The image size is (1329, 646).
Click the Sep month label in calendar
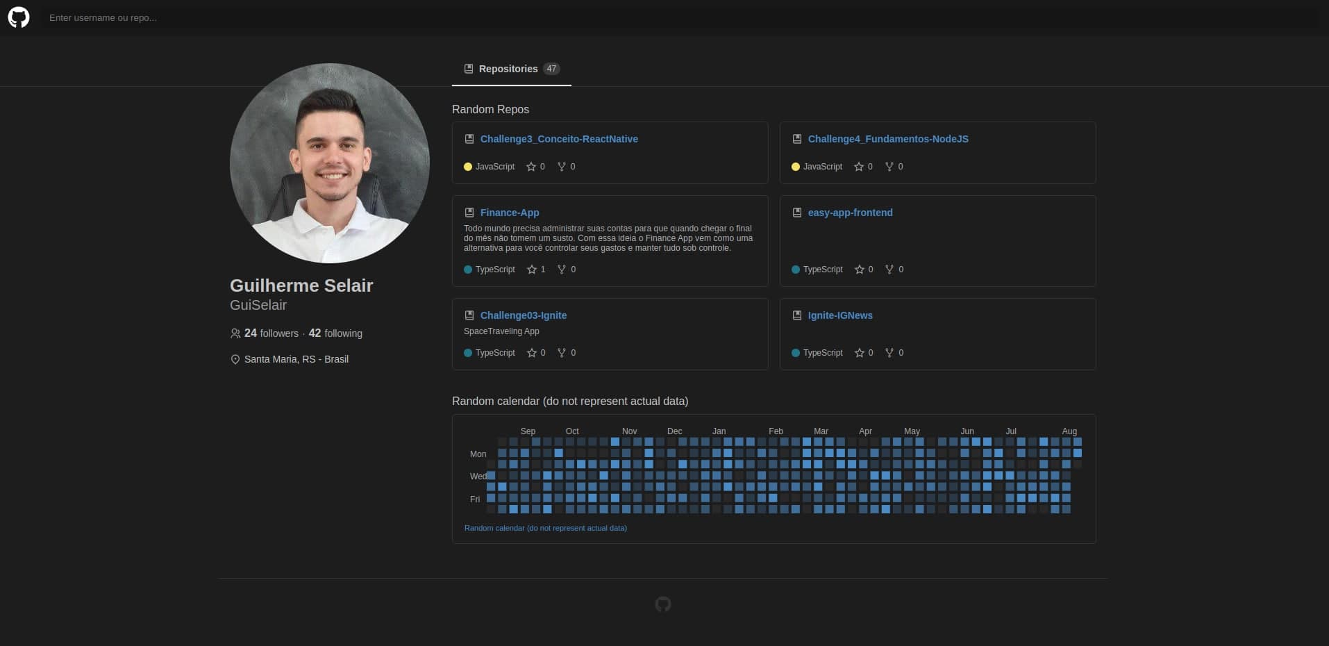(x=528, y=431)
